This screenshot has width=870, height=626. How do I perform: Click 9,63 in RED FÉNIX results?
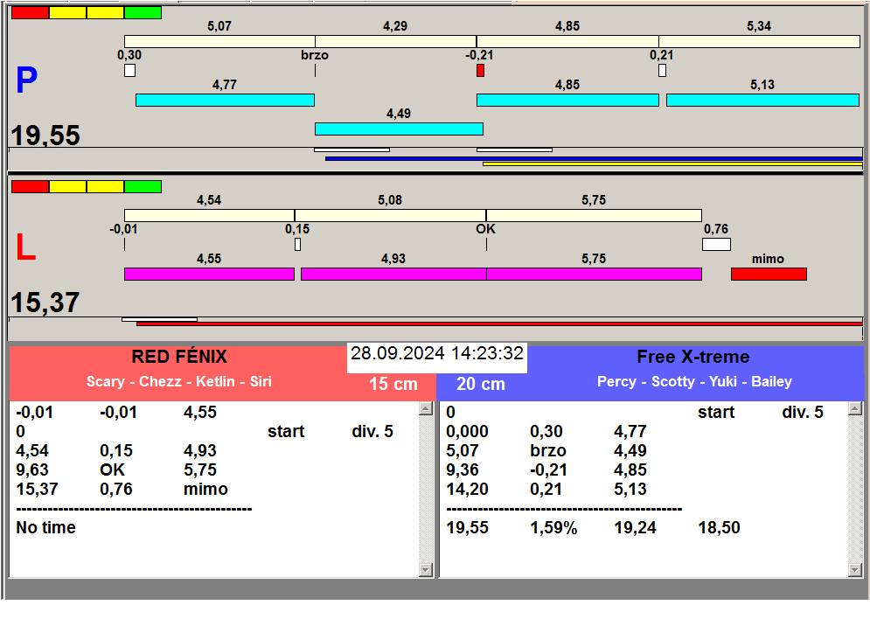pyautogui.click(x=32, y=470)
